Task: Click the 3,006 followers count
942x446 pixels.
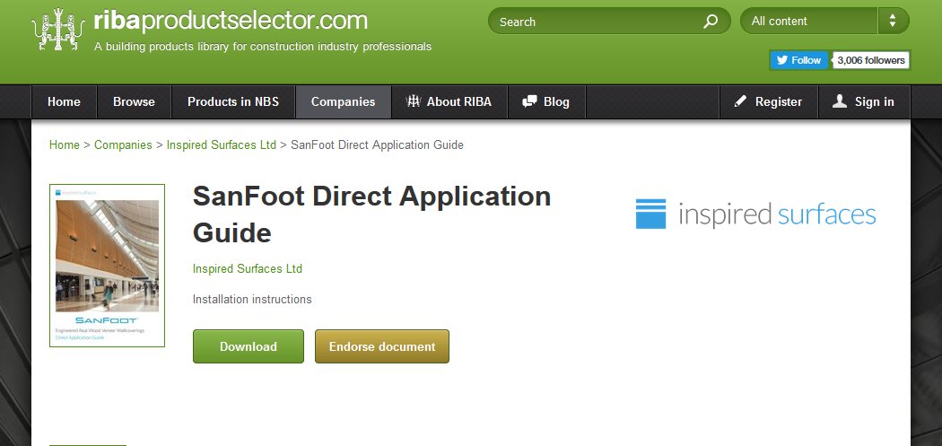Action: [x=870, y=60]
